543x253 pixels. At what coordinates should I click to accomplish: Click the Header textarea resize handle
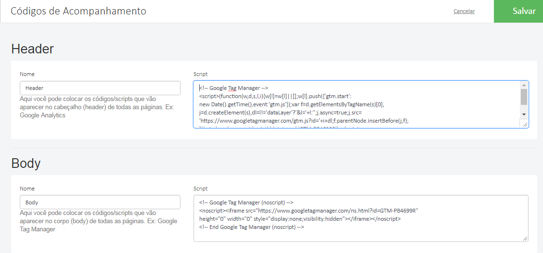point(525,125)
